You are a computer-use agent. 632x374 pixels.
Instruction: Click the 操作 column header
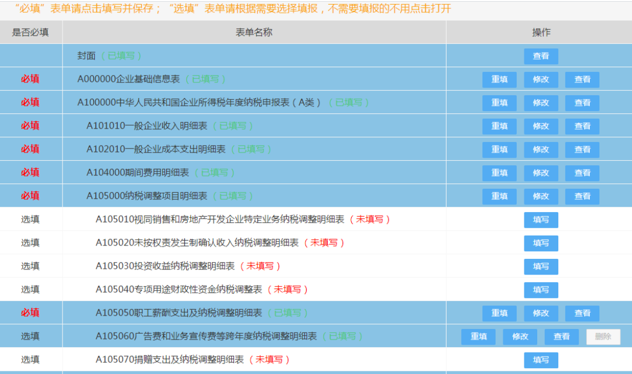pyautogui.click(x=541, y=32)
